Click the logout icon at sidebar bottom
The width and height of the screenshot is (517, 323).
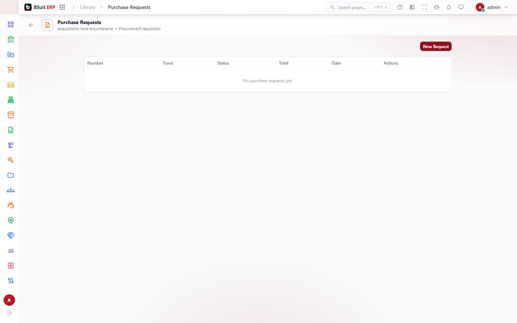point(10,313)
